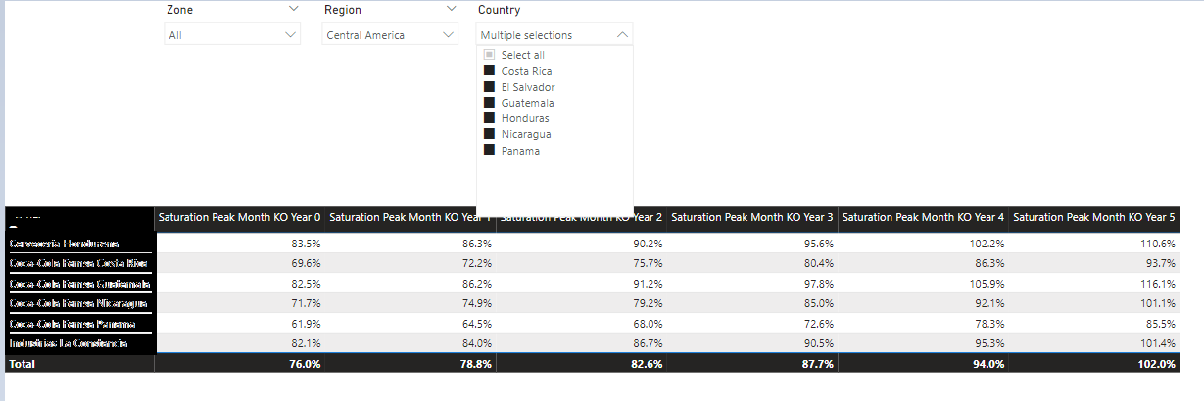The width and height of the screenshot is (1204, 401).
Task: Uncheck the Guatemala checkbox
Action: [490, 103]
